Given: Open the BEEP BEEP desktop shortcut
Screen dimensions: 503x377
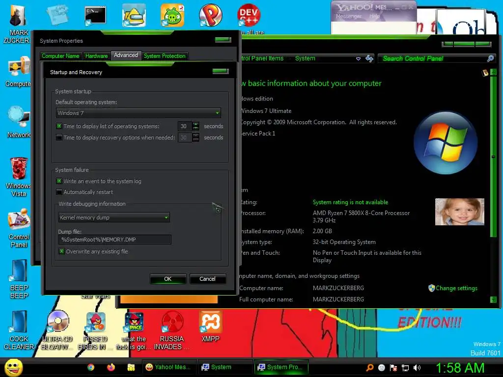Looking at the screenshot, I should 18,279.
